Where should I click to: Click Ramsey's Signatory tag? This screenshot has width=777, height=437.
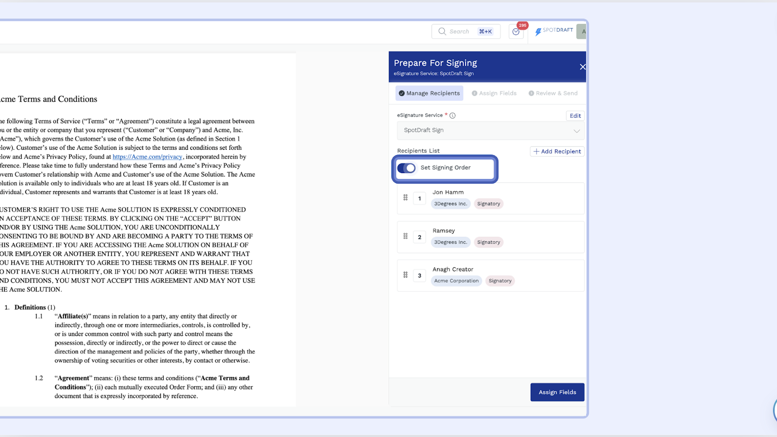click(489, 243)
